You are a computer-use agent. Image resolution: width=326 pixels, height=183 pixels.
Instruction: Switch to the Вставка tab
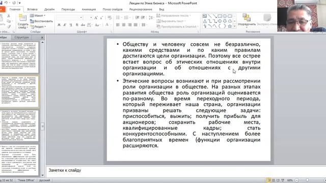(32, 9)
